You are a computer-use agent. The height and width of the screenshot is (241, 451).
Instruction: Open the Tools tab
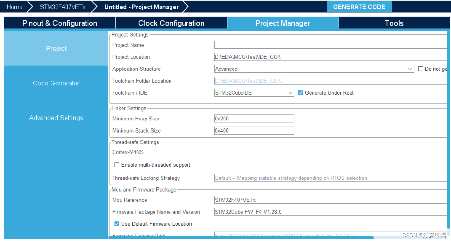click(394, 23)
